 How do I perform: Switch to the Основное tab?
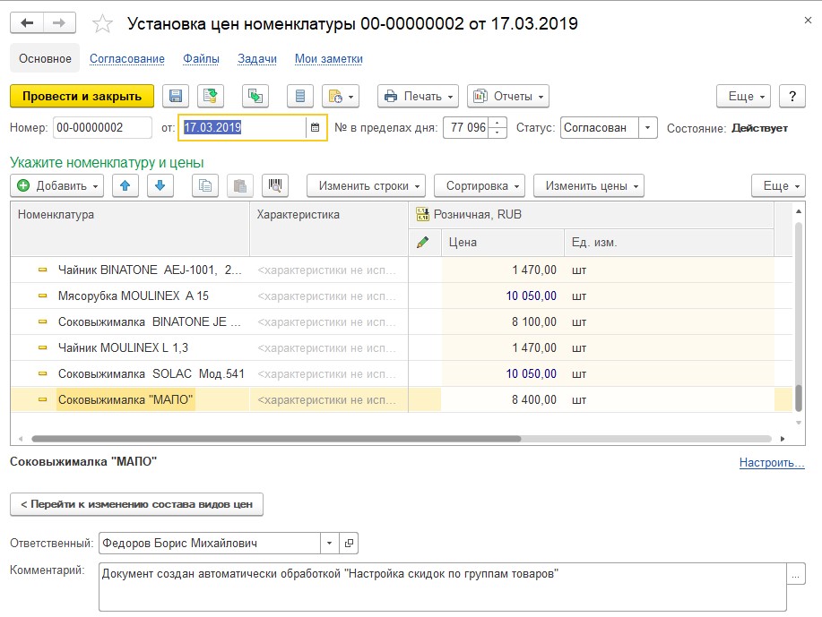(45, 59)
